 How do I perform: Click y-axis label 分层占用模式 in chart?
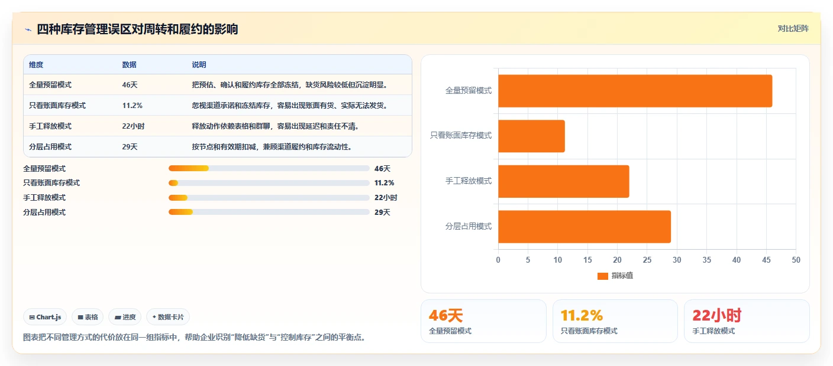point(469,227)
